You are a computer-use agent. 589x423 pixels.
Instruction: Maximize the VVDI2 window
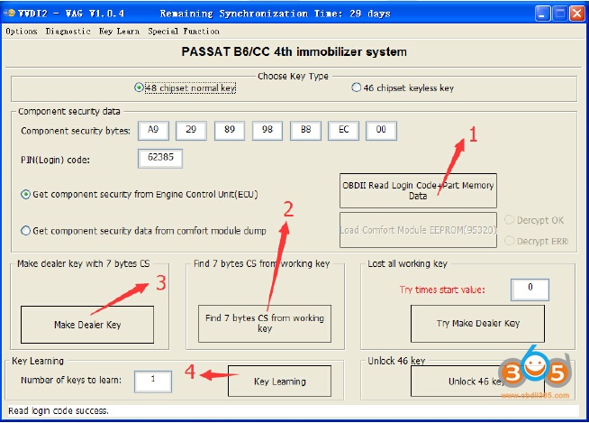pyautogui.click(x=560, y=14)
